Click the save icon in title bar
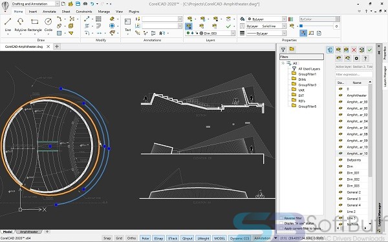Viewport: 388px width, 242px height. point(78,4)
